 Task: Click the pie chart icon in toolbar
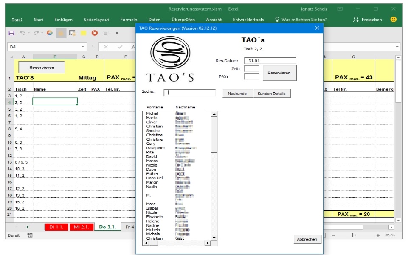[x=49, y=33]
